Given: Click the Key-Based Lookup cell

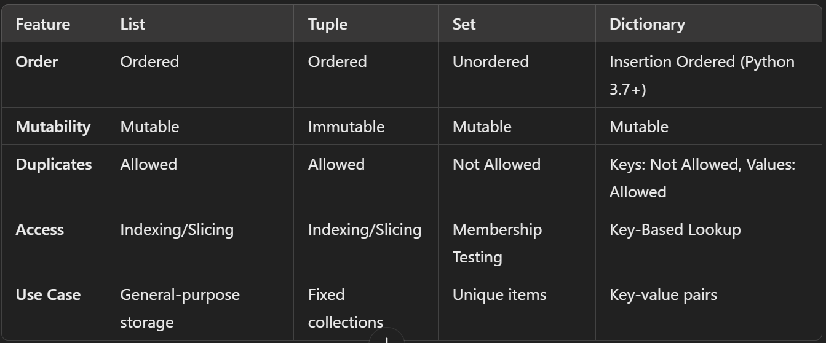Looking at the screenshot, I should click(675, 229).
